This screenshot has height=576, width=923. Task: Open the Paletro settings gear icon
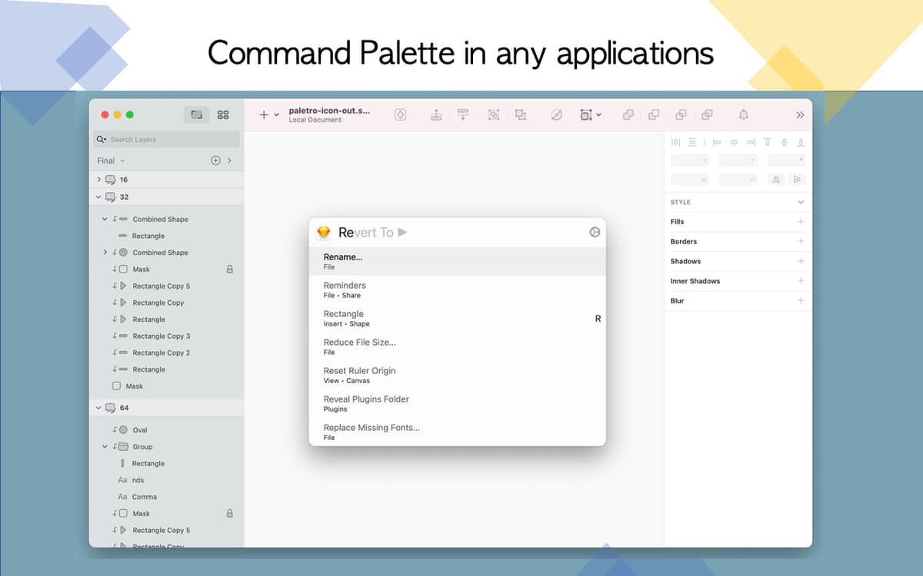tap(595, 231)
